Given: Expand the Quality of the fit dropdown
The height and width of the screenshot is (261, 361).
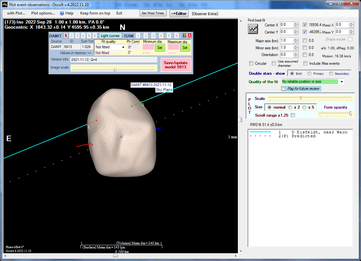Looking at the screenshot, I should coord(341,82).
